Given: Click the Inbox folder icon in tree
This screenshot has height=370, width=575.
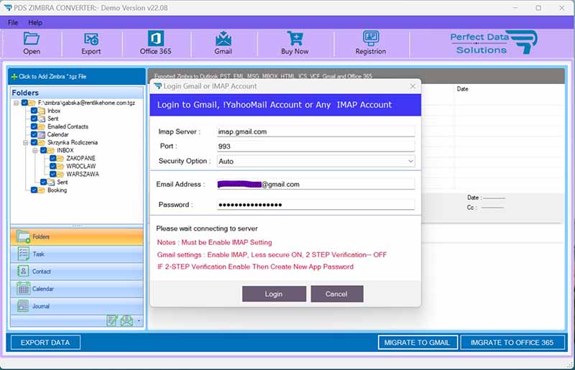Looking at the screenshot, I should (42, 111).
